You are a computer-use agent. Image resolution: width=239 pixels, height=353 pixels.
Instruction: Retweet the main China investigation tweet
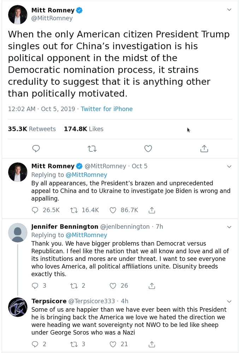(92, 149)
